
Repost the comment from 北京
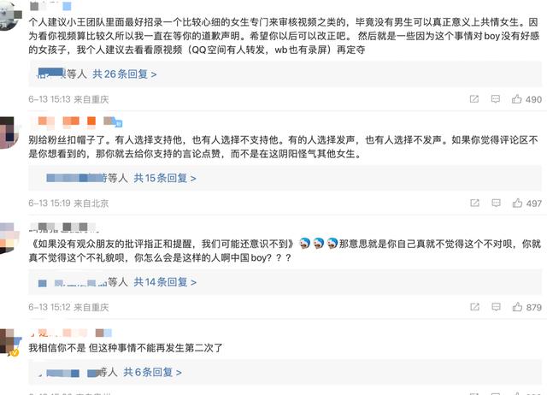475,203
